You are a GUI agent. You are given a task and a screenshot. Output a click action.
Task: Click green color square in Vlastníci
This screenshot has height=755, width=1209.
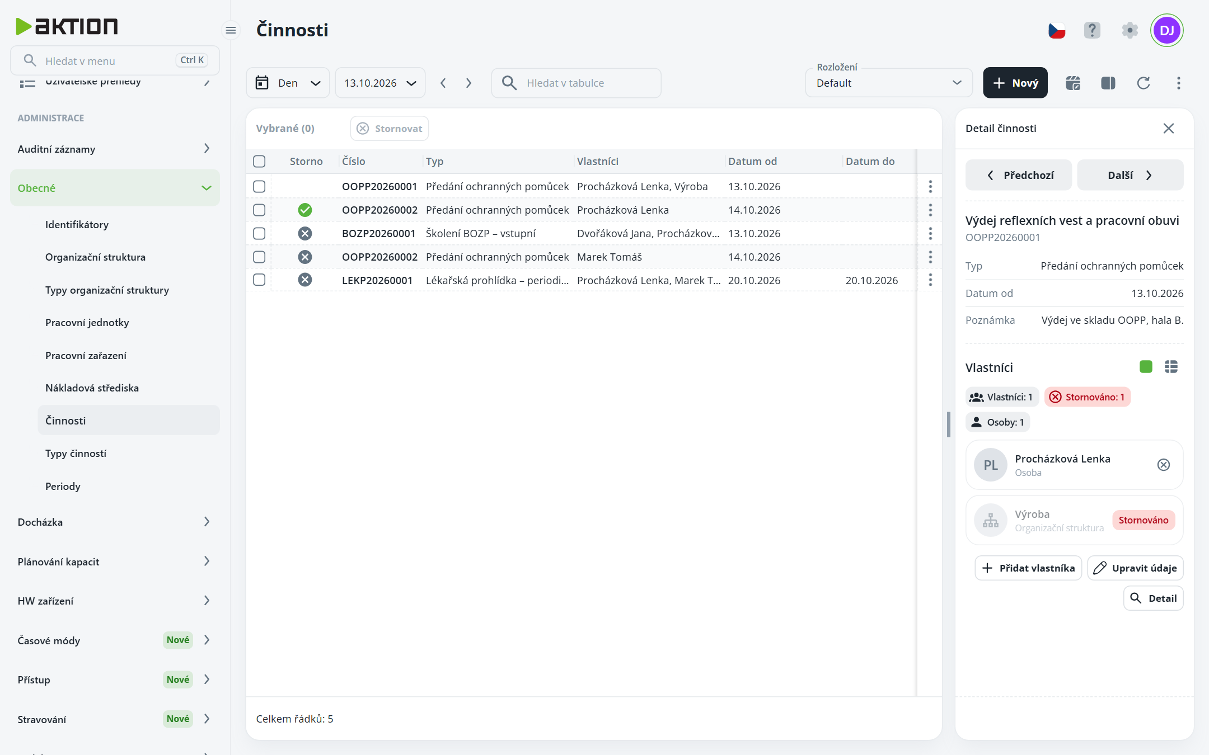pyautogui.click(x=1146, y=367)
